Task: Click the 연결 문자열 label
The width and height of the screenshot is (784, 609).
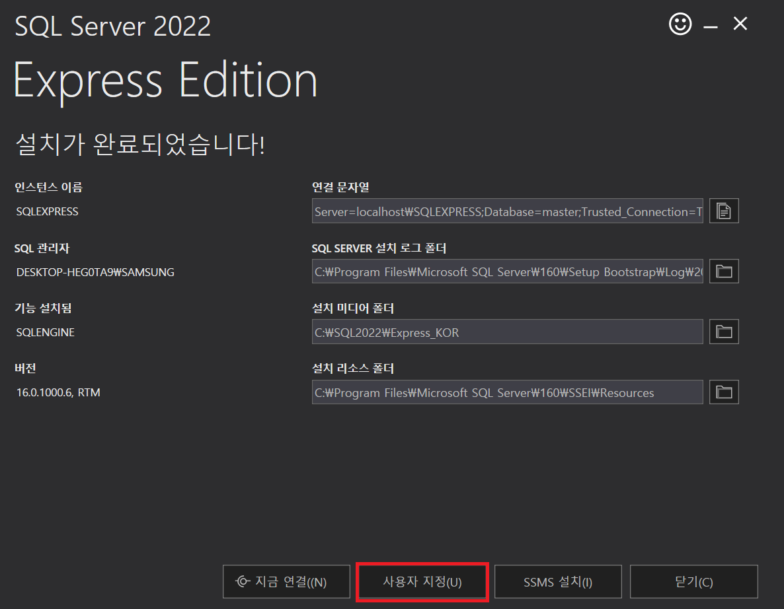Action: coord(340,188)
